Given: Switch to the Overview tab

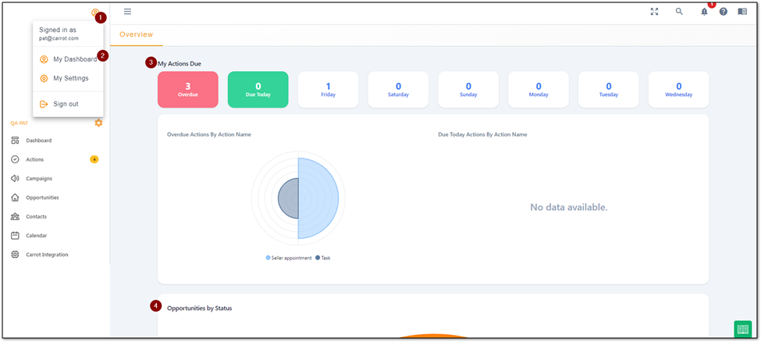Looking at the screenshot, I should pos(137,34).
